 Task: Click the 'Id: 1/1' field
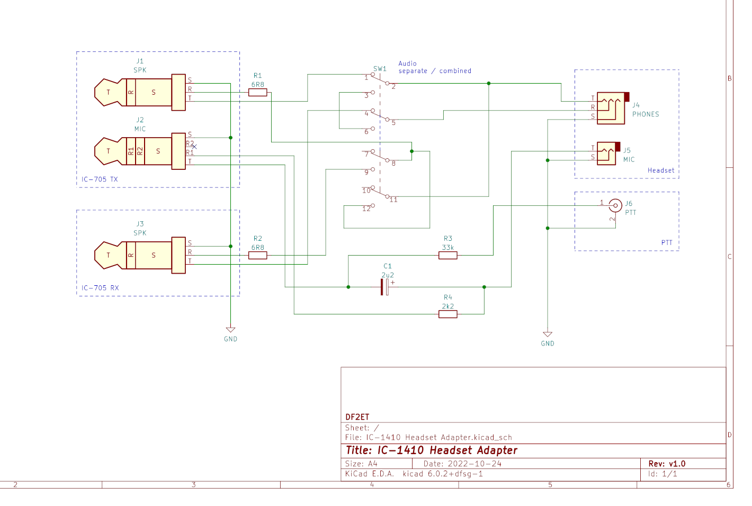coord(663,474)
